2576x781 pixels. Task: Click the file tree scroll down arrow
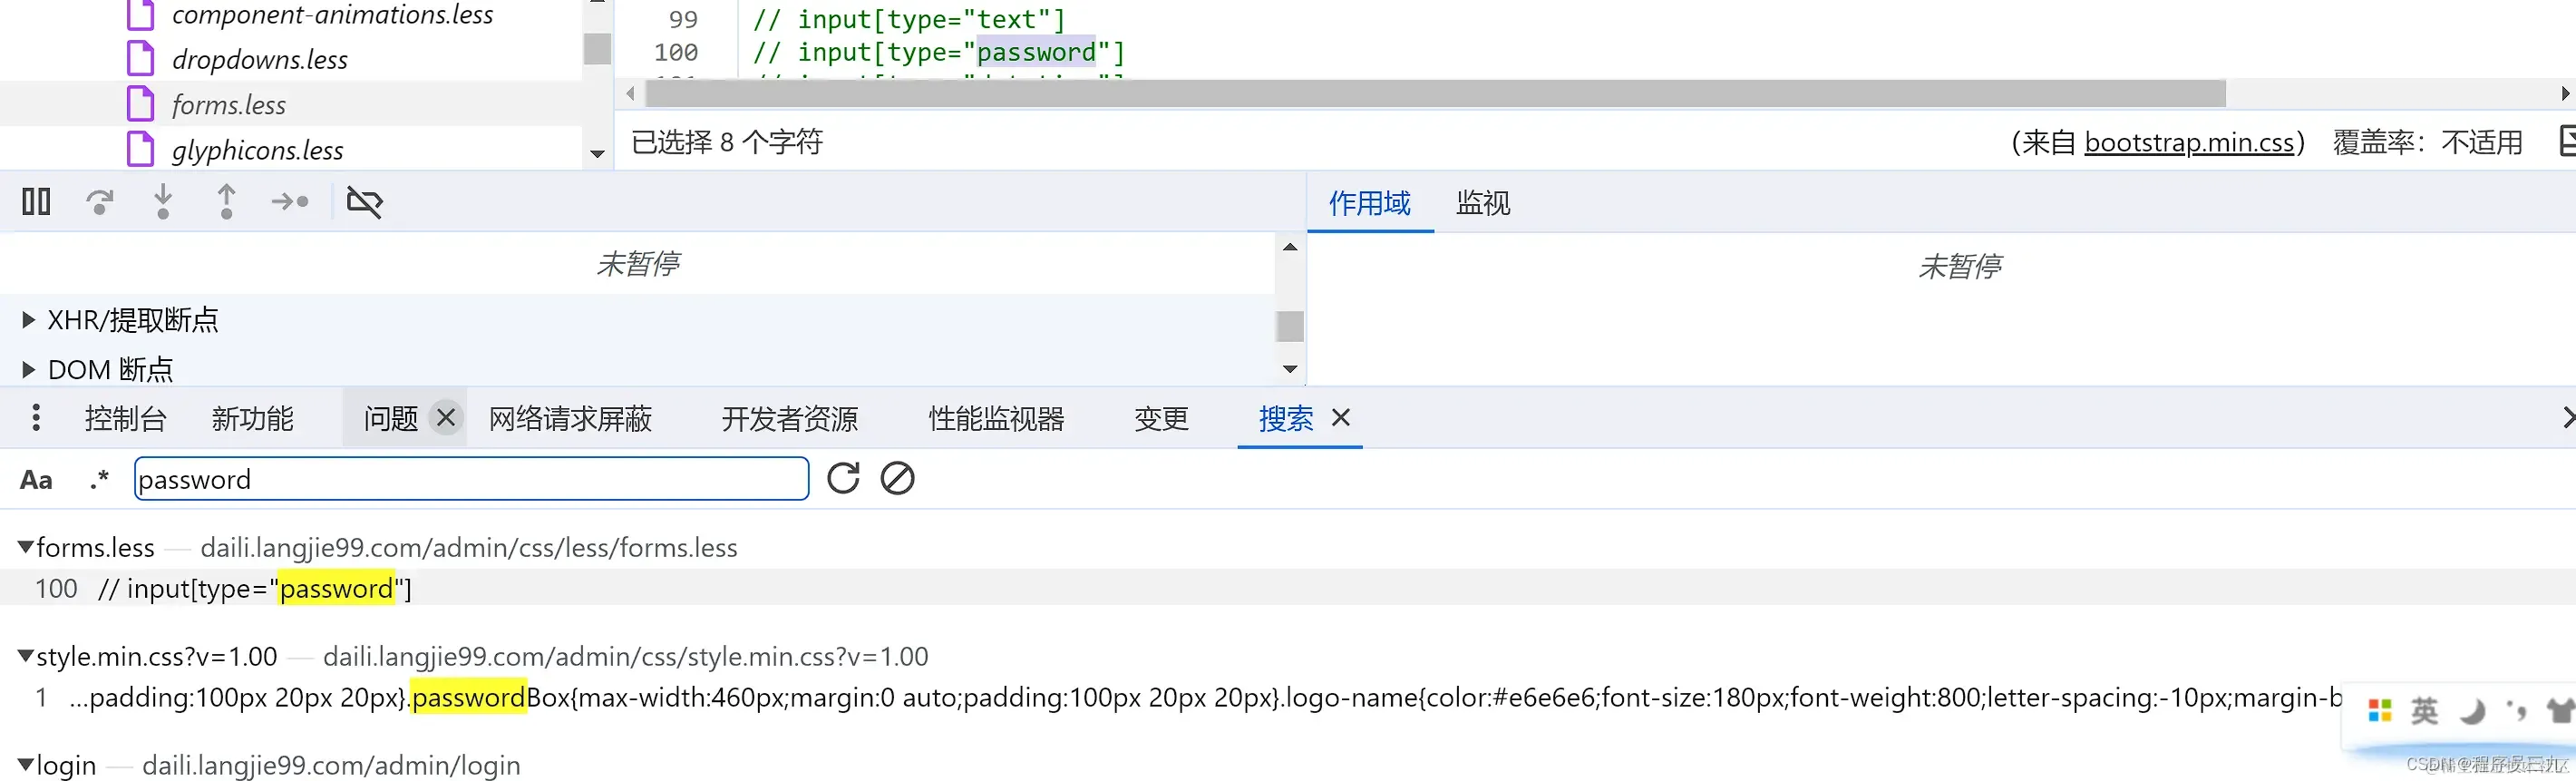pyautogui.click(x=597, y=154)
